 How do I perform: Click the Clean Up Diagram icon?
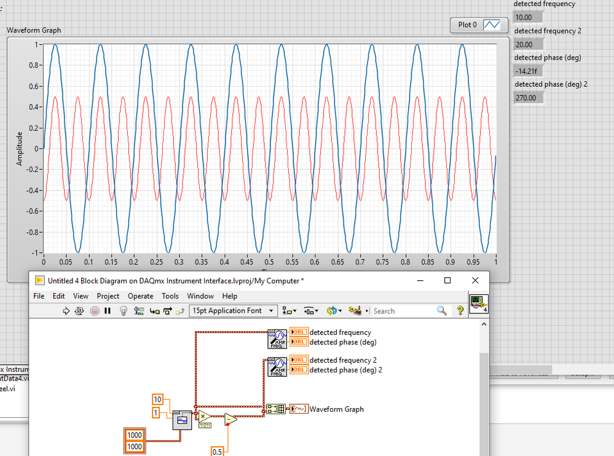(x=354, y=311)
